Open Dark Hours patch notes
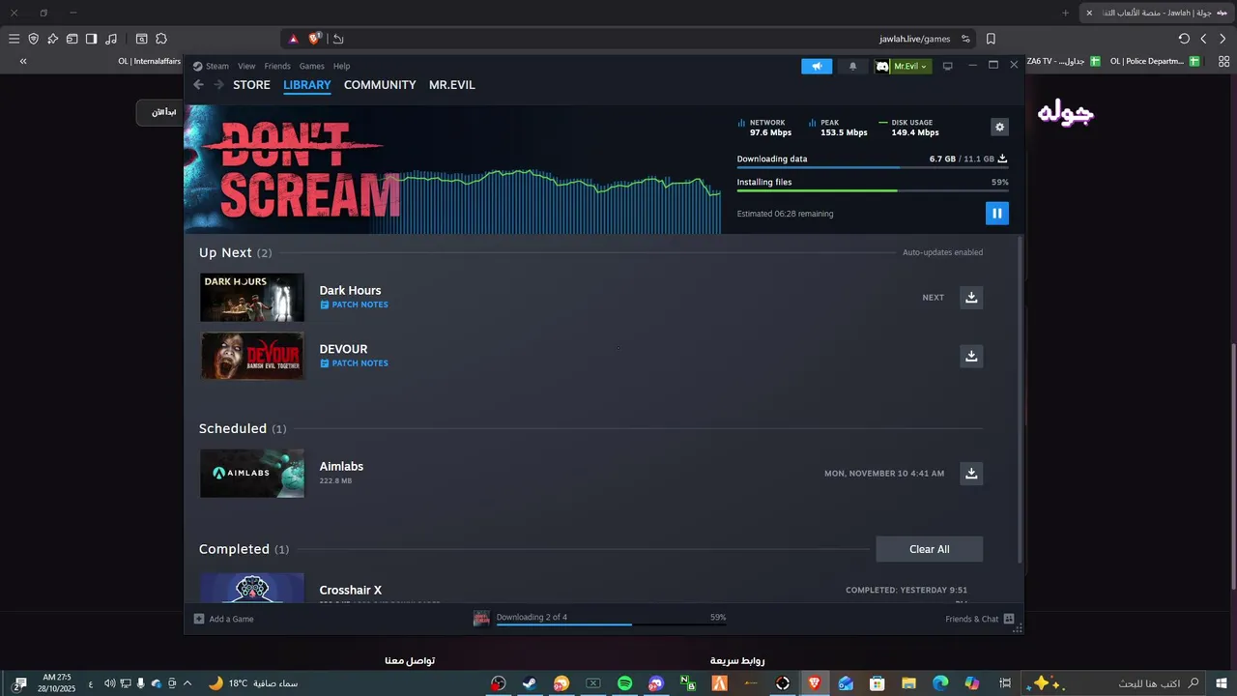 pyautogui.click(x=354, y=304)
